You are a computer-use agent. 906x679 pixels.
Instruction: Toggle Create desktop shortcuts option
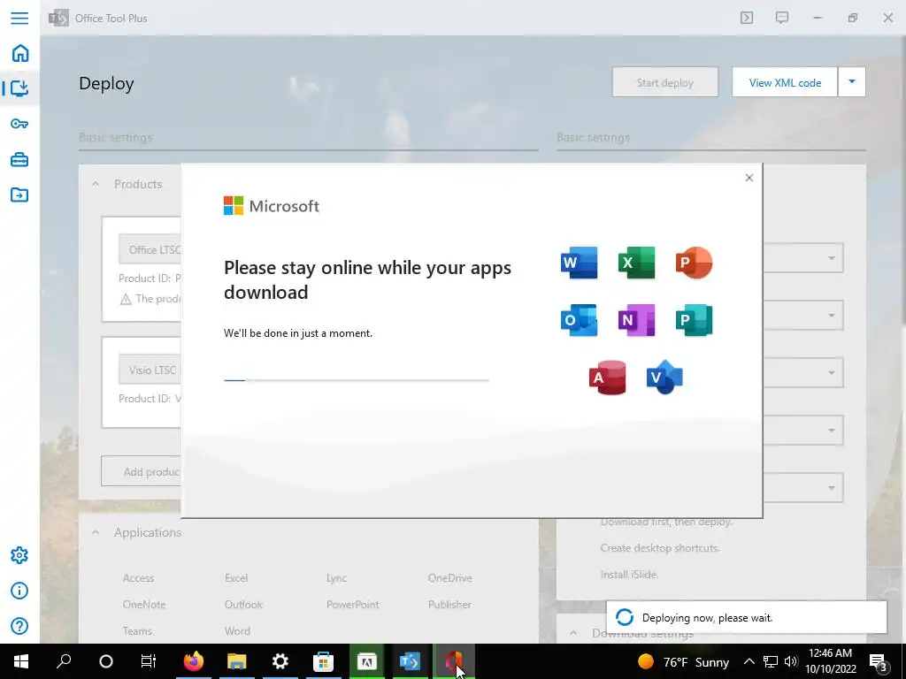tap(659, 548)
